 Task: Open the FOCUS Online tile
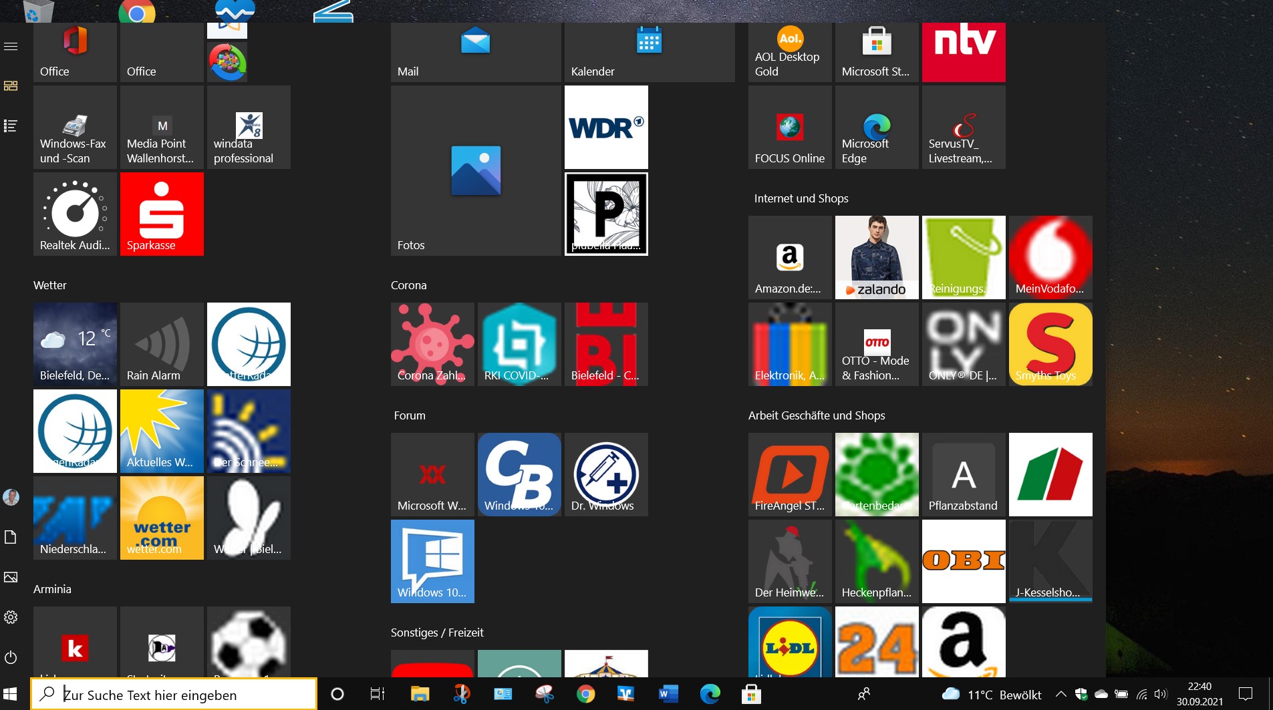(x=790, y=127)
